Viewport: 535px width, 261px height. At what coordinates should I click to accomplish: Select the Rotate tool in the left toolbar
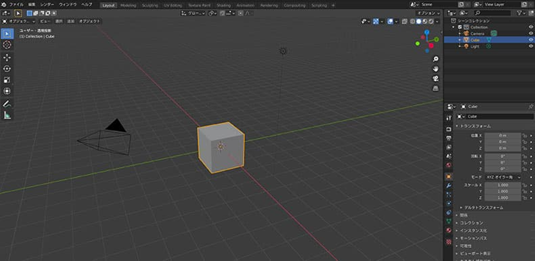click(7, 68)
